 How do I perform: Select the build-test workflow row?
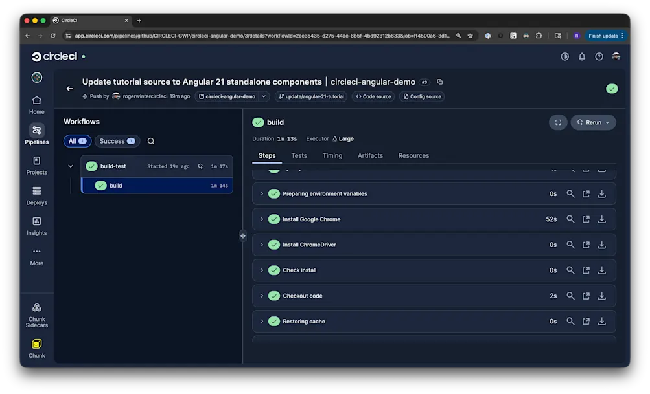(x=157, y=166)
